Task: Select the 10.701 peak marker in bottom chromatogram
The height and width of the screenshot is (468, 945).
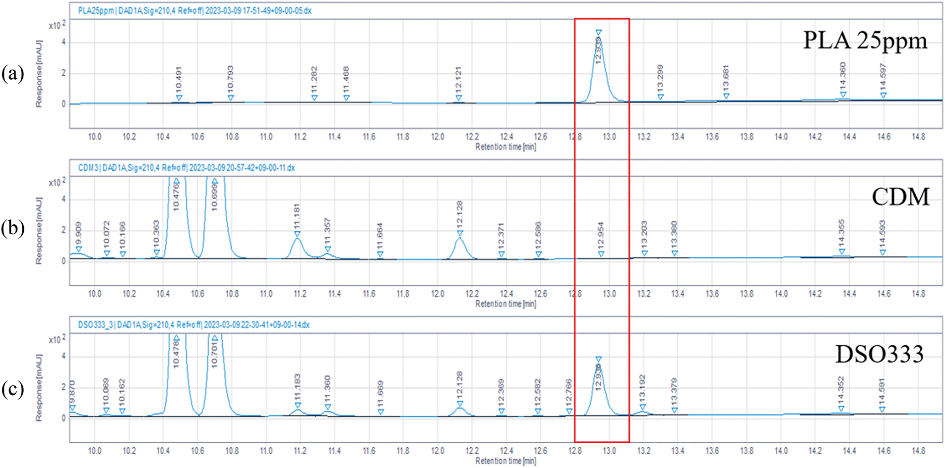Action: [x=215, y=338]
